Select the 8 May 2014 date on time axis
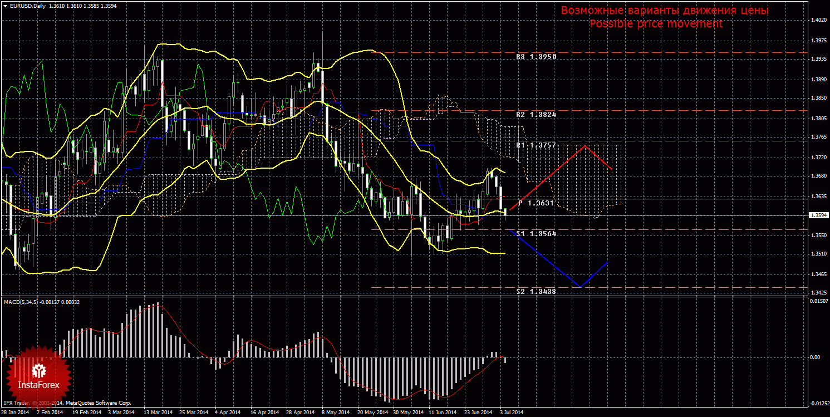The height and width of the screenshot is (417, 830). (x=334, y=413)
